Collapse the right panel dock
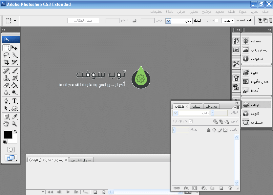 (x=269, y=30)
